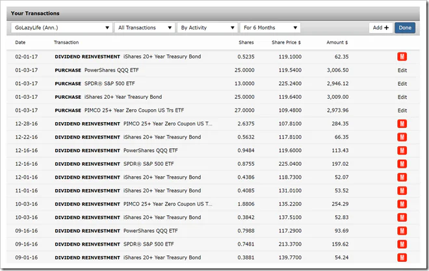This screenshot has height=271, width=429.
Task: Click M icon on SPDR S&P 12-16-16 row
Action: [x=402, y=164]
